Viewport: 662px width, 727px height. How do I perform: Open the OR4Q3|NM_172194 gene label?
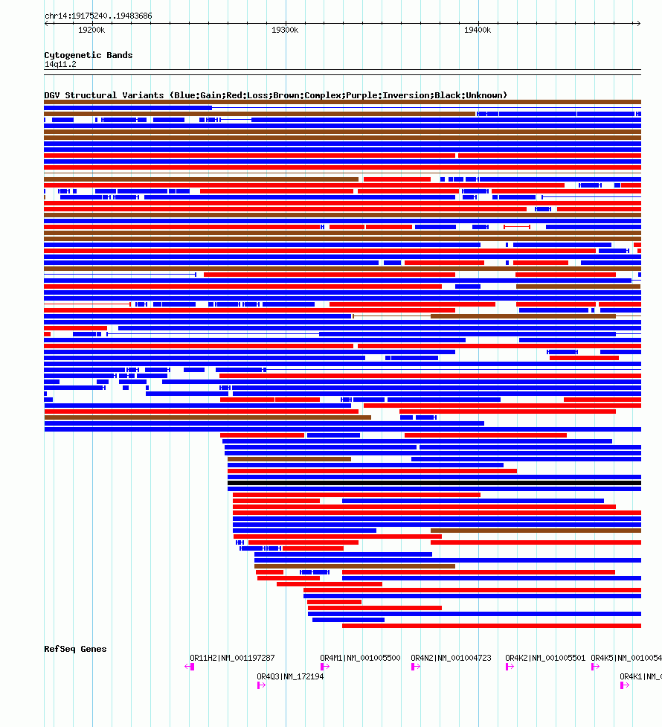[290, 676]
